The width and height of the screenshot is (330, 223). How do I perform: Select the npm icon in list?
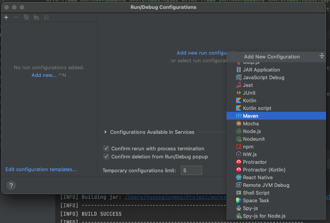(238, 147)
